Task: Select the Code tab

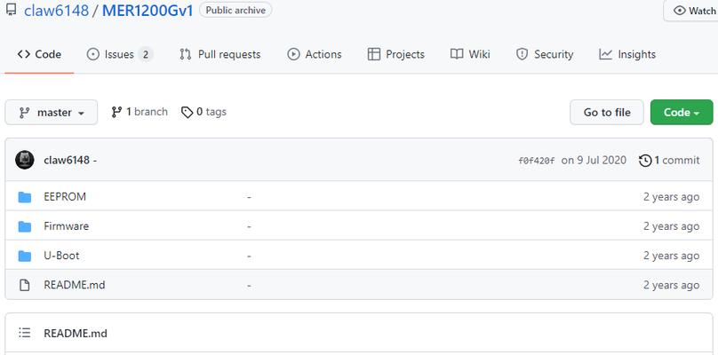Action: [x=39, y=54]
